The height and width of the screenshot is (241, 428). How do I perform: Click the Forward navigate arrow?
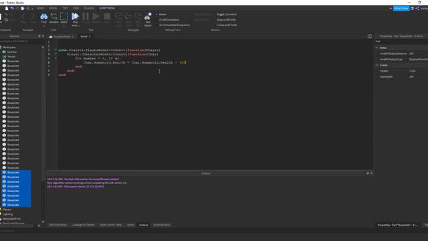(33, 17)
